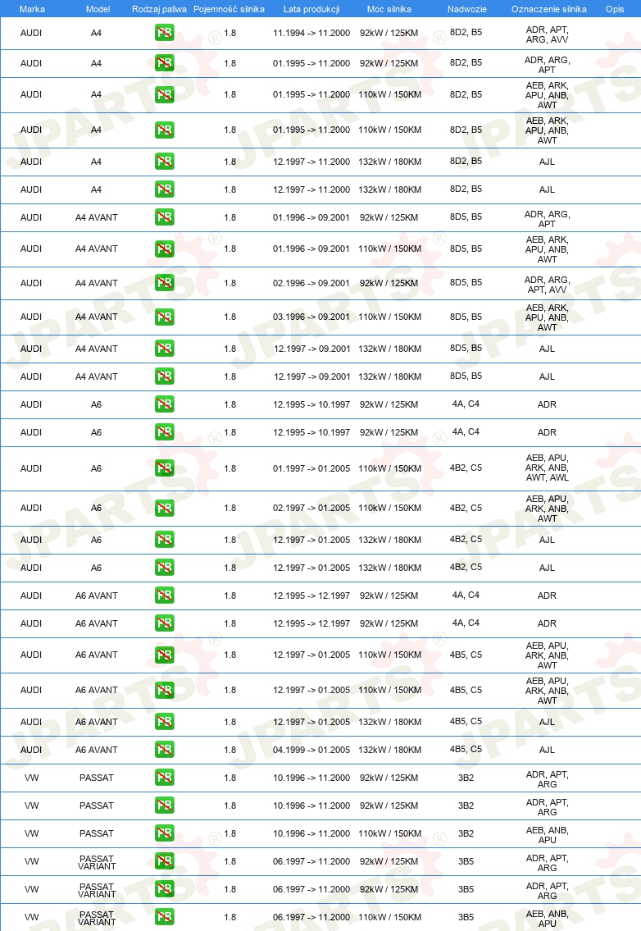Select the date cell '11.1994 -> 11.2000'

tap(311, 34)
